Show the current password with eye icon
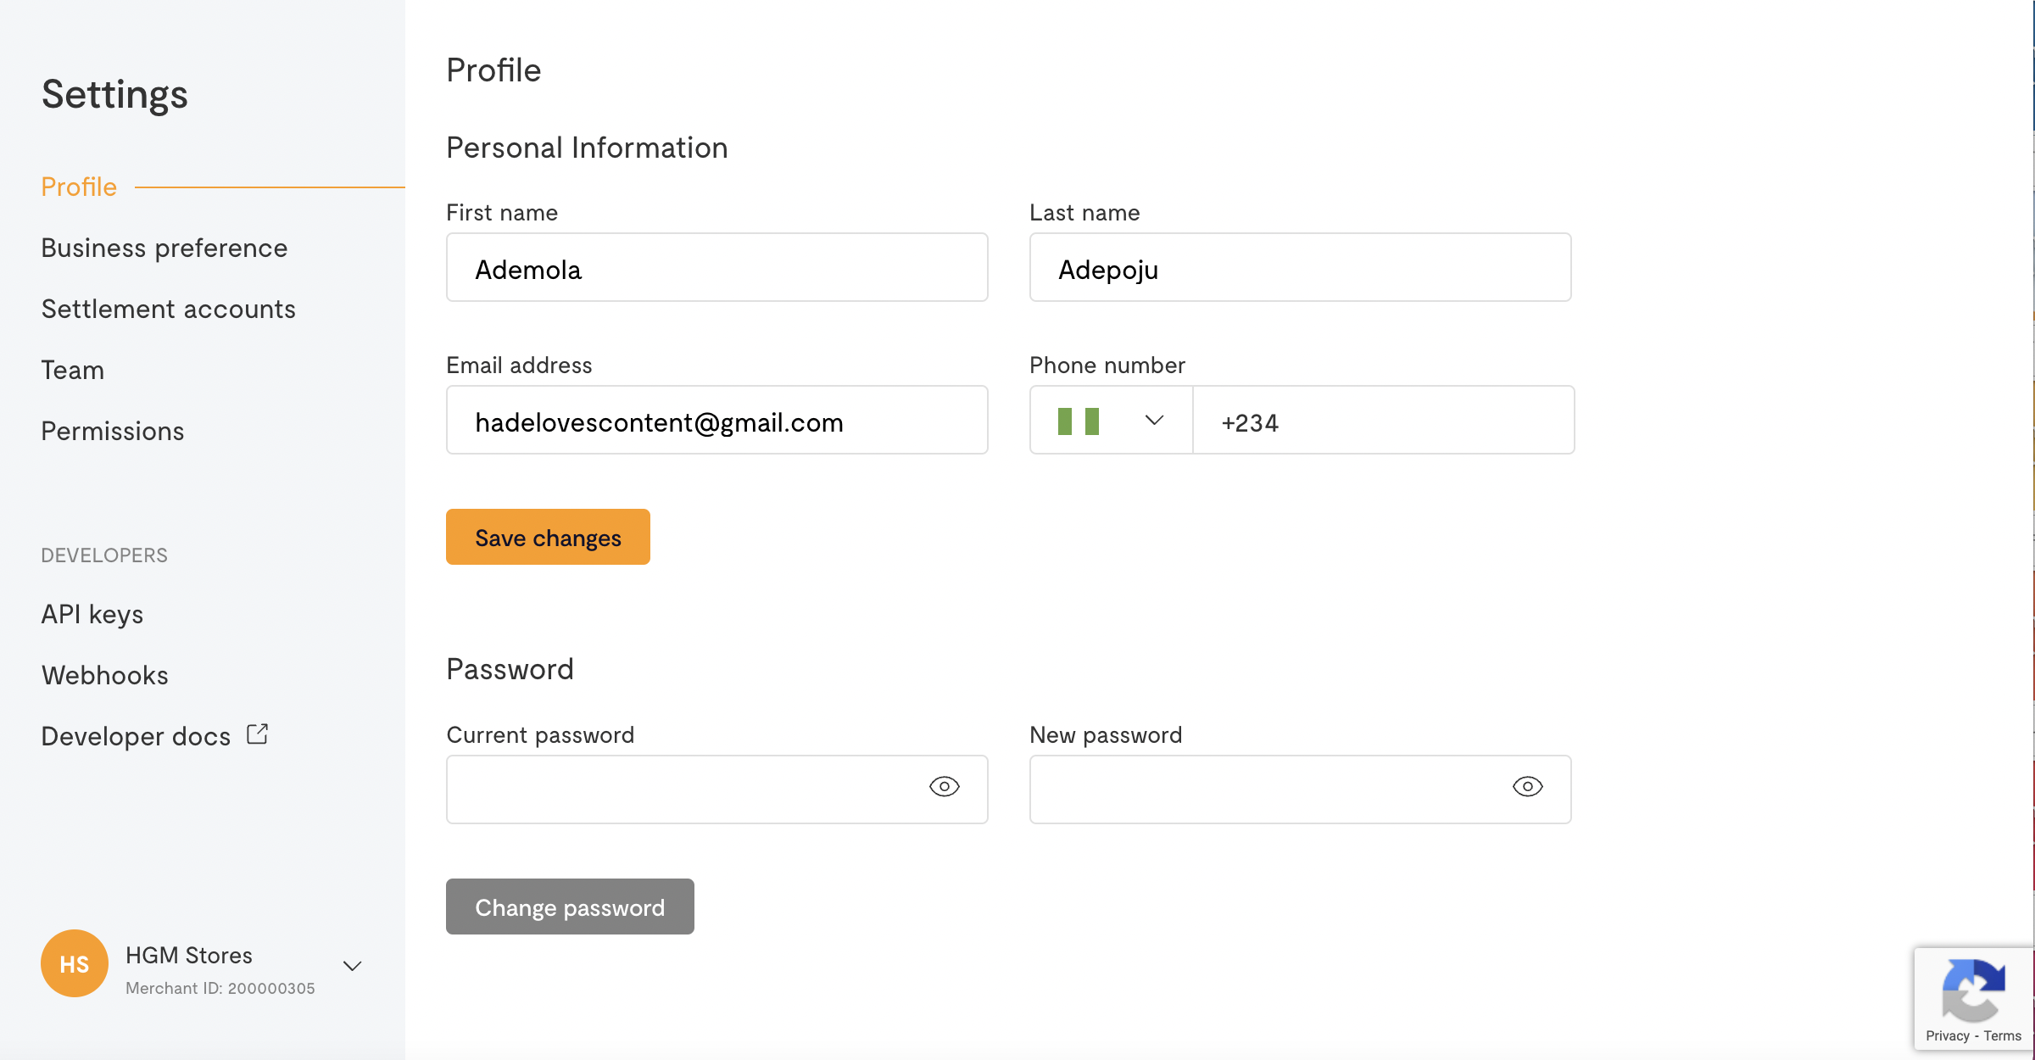2035x1060 pixels. pos(944,787)
